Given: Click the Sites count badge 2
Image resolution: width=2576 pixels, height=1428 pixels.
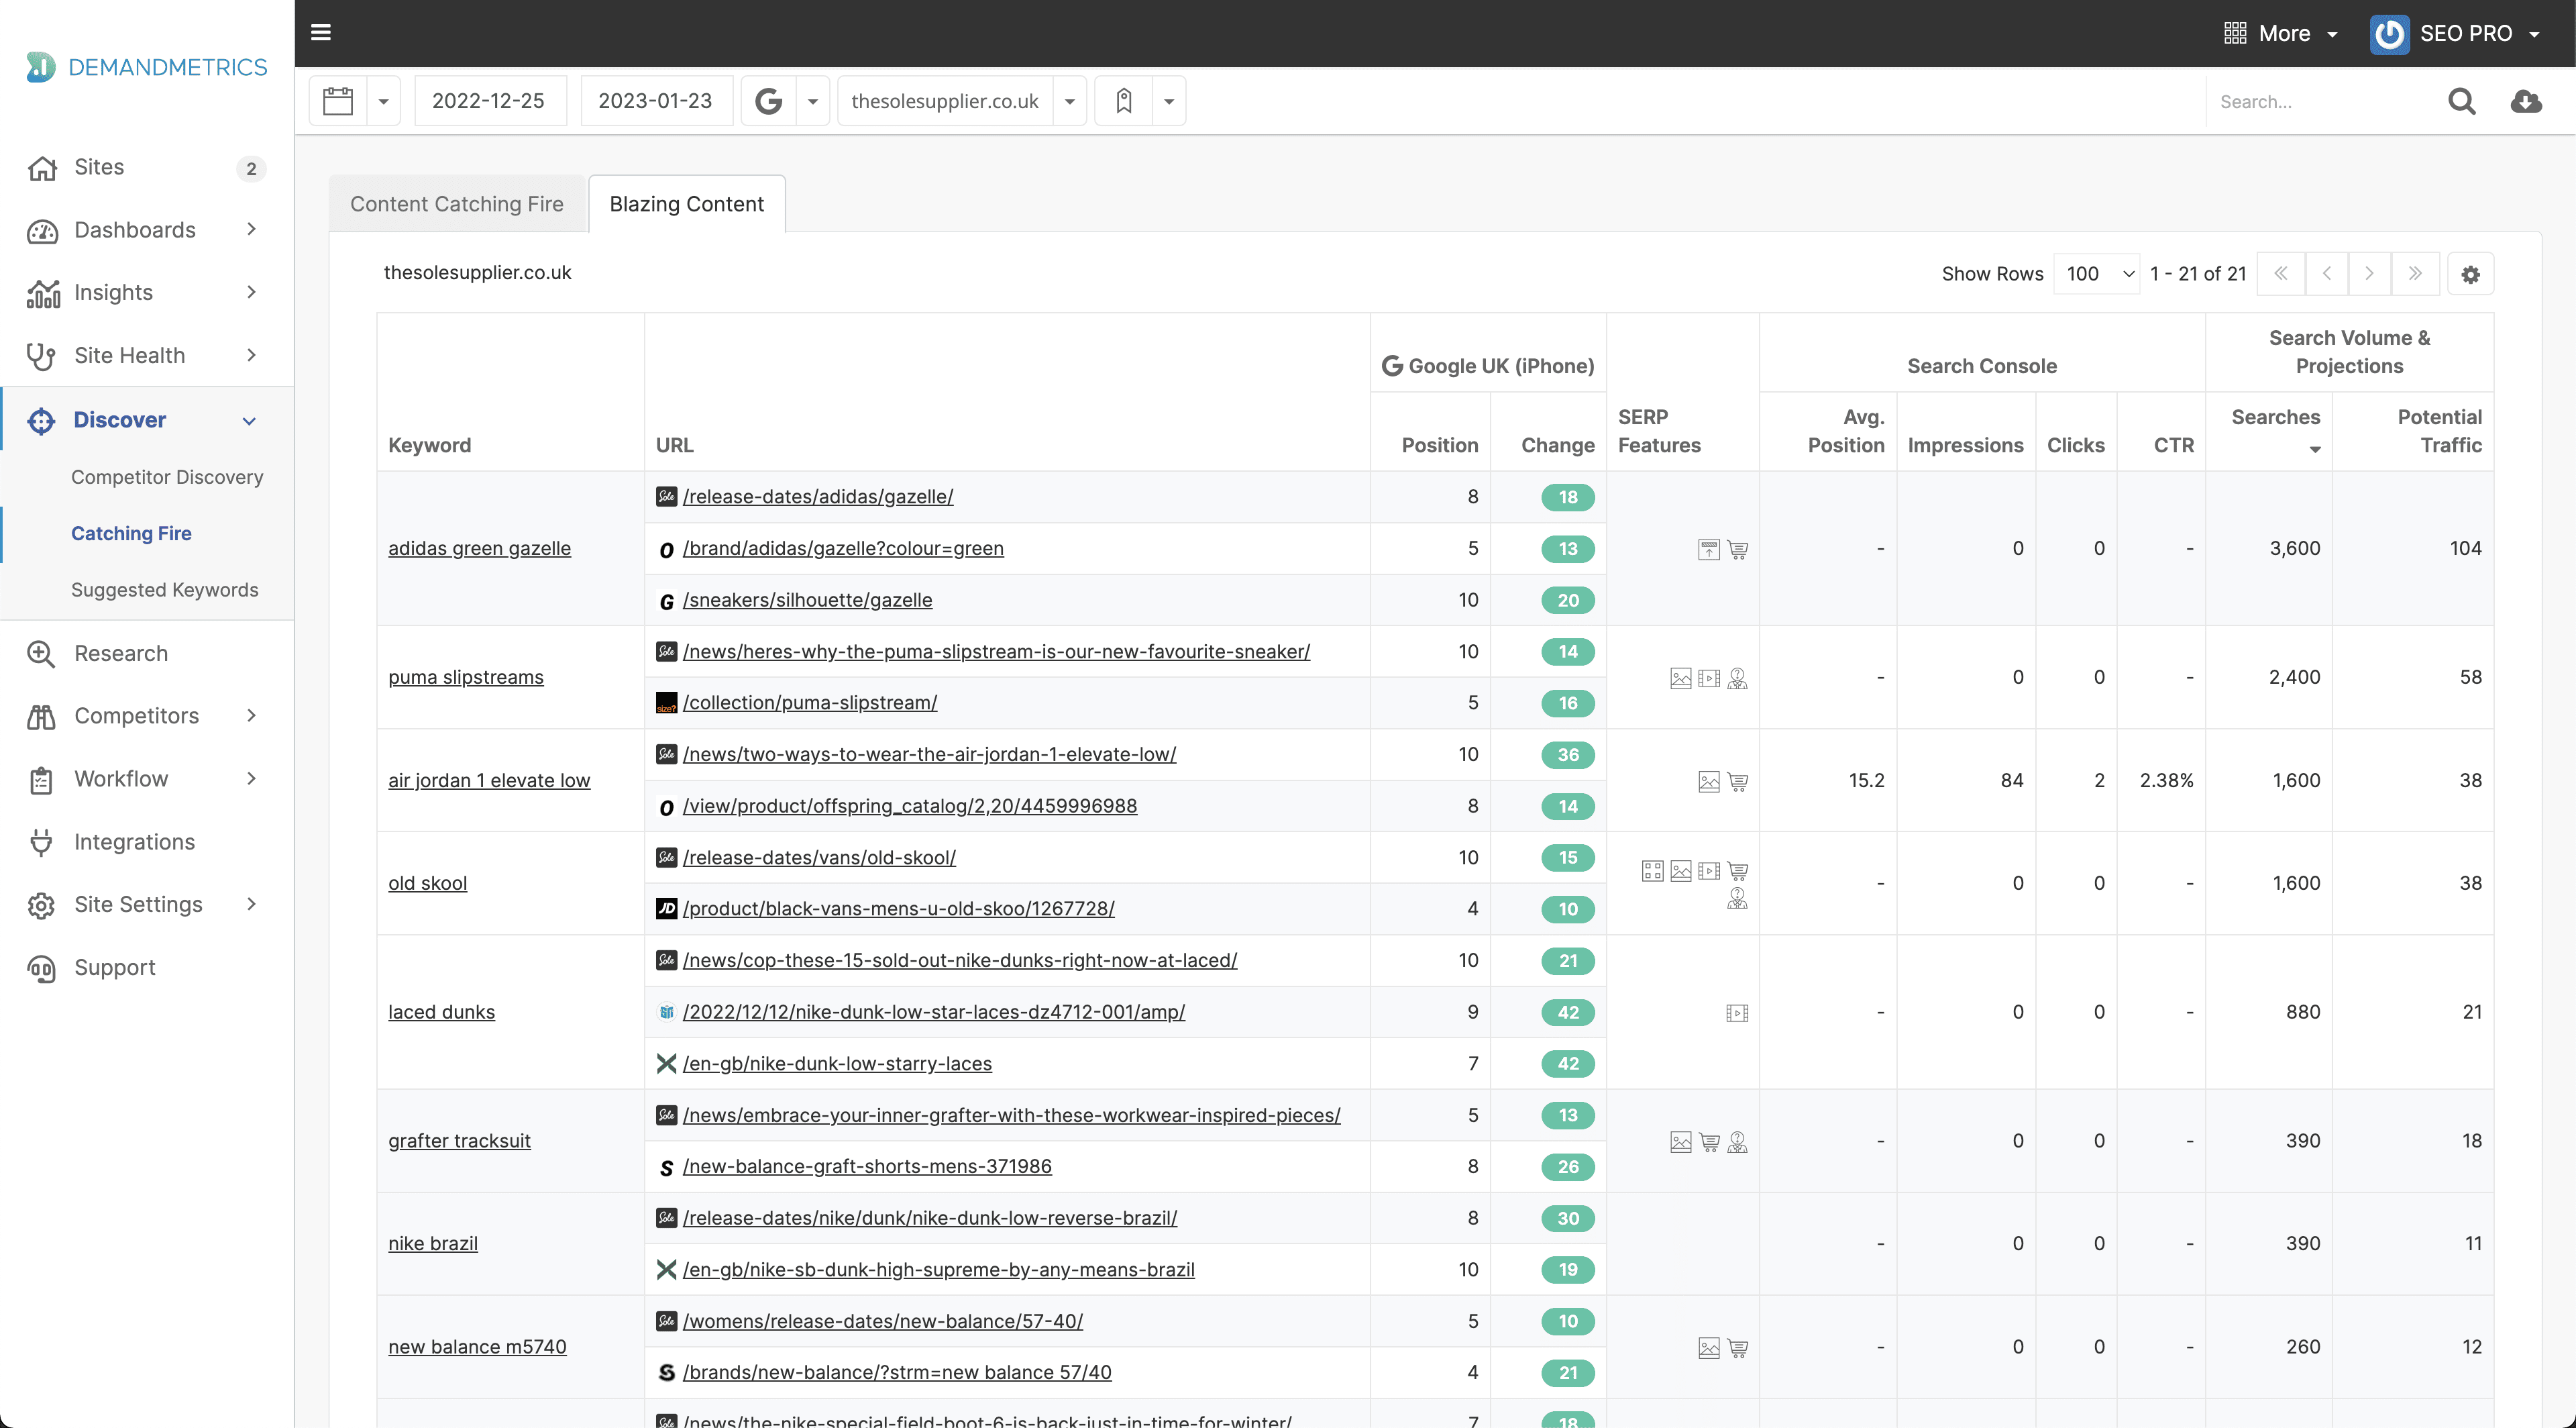Looking at the screenshot, I should [251, 169].
